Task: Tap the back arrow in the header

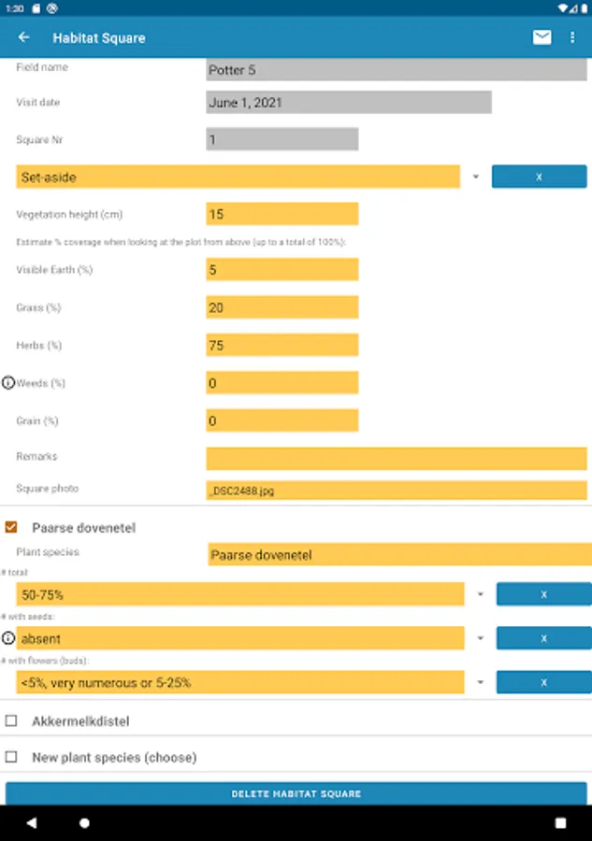Action: tap(24, 37)
